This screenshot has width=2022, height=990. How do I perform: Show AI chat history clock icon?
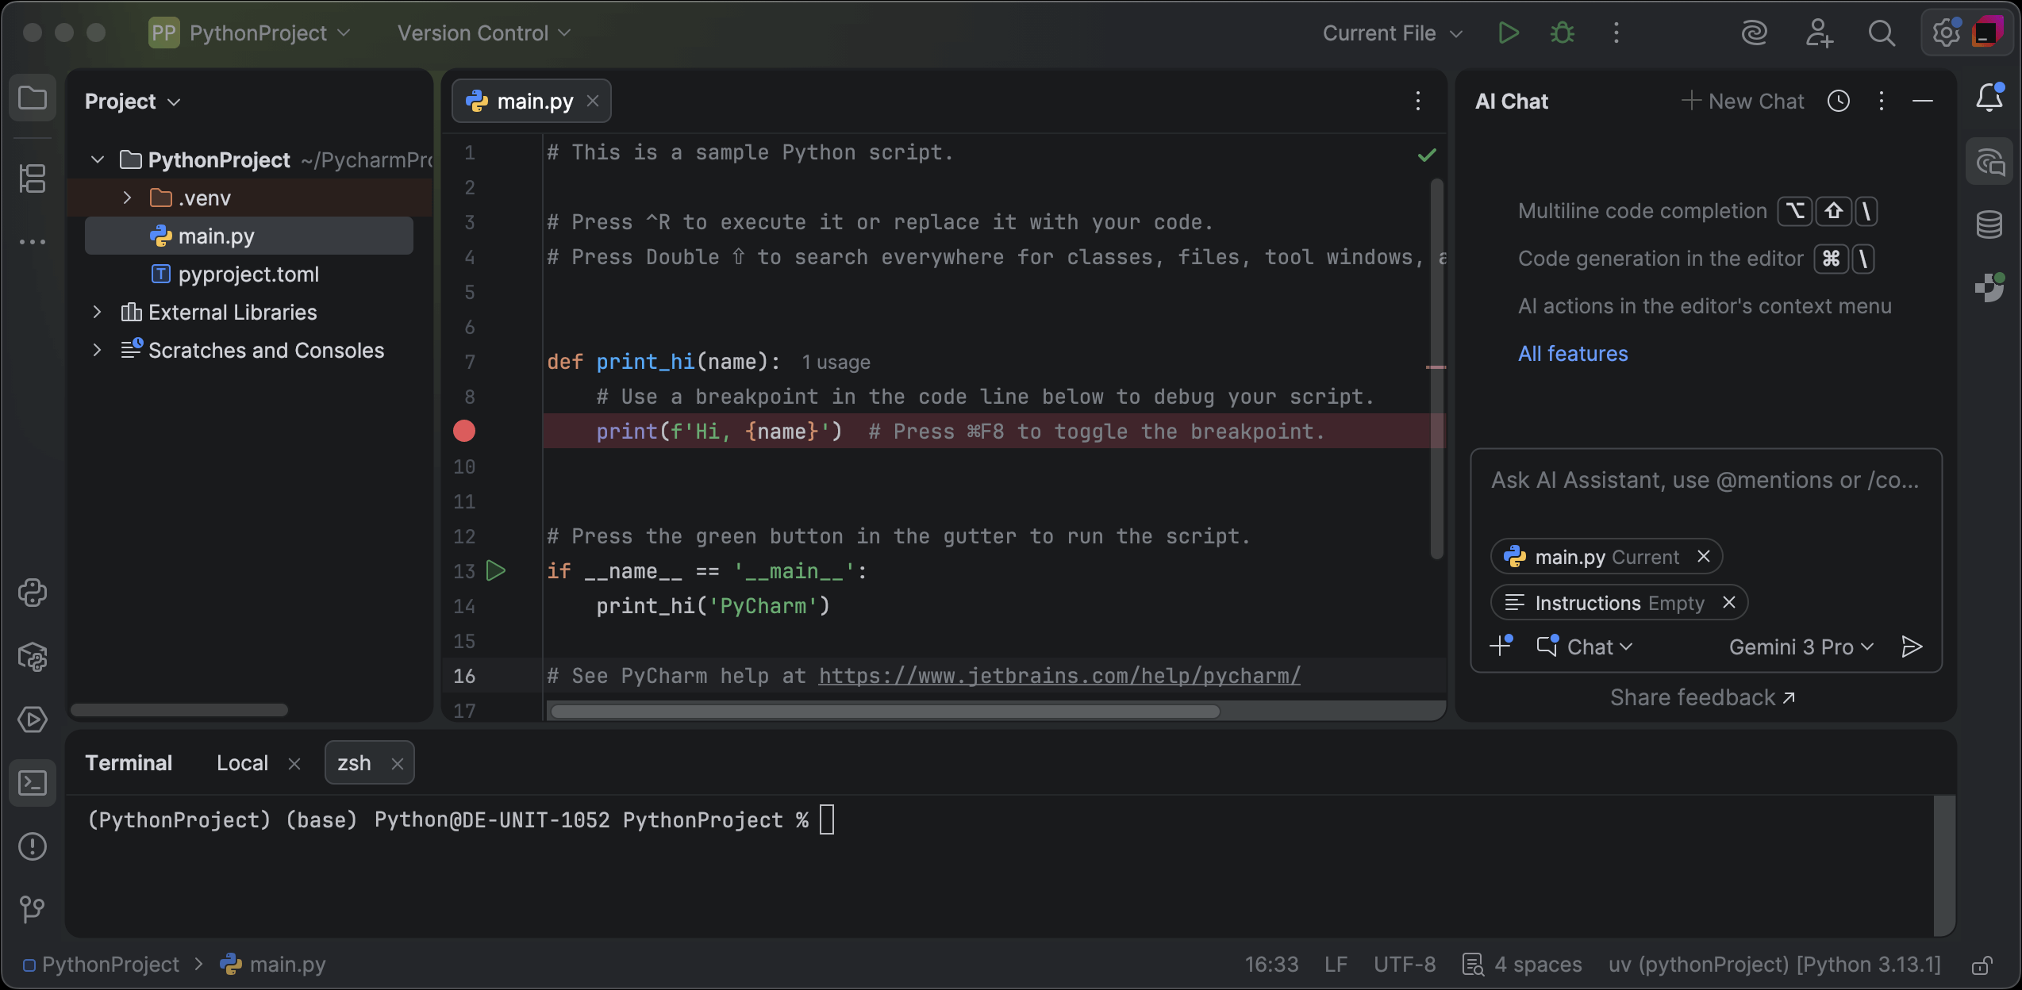click(1839, 102)
